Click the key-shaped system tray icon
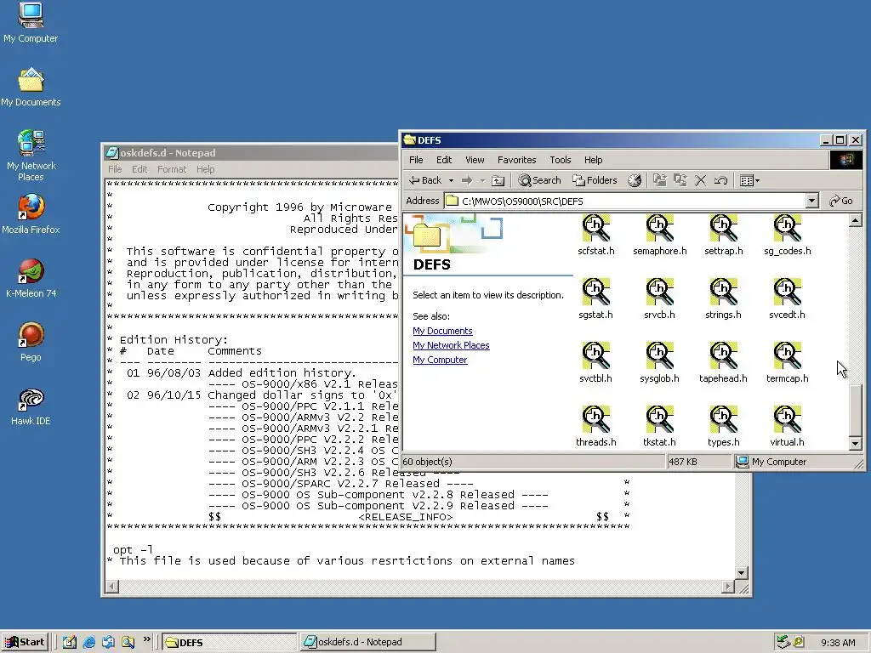The width and height of the screenshot is (871, 653). coord(799,642)
